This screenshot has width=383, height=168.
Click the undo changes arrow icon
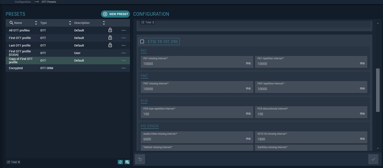coord(140,159)
